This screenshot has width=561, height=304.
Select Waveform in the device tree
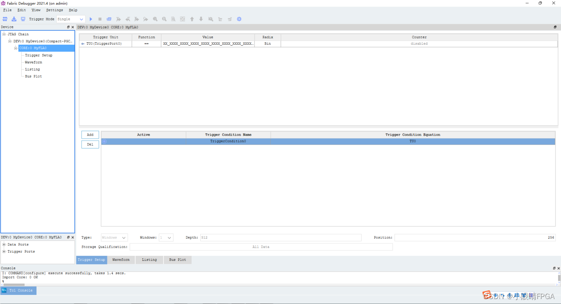coord(33,62)
